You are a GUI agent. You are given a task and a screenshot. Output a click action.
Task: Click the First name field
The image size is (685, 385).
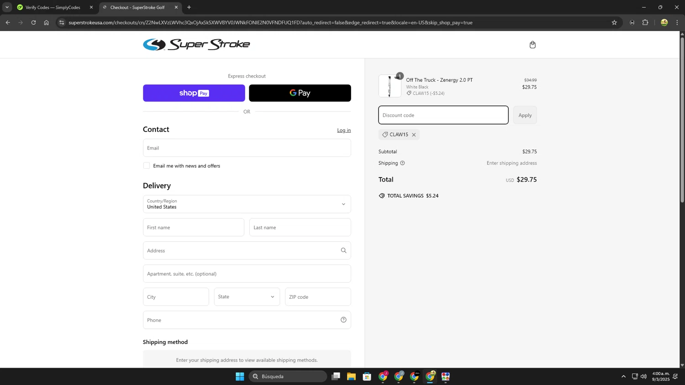point(194,227)
